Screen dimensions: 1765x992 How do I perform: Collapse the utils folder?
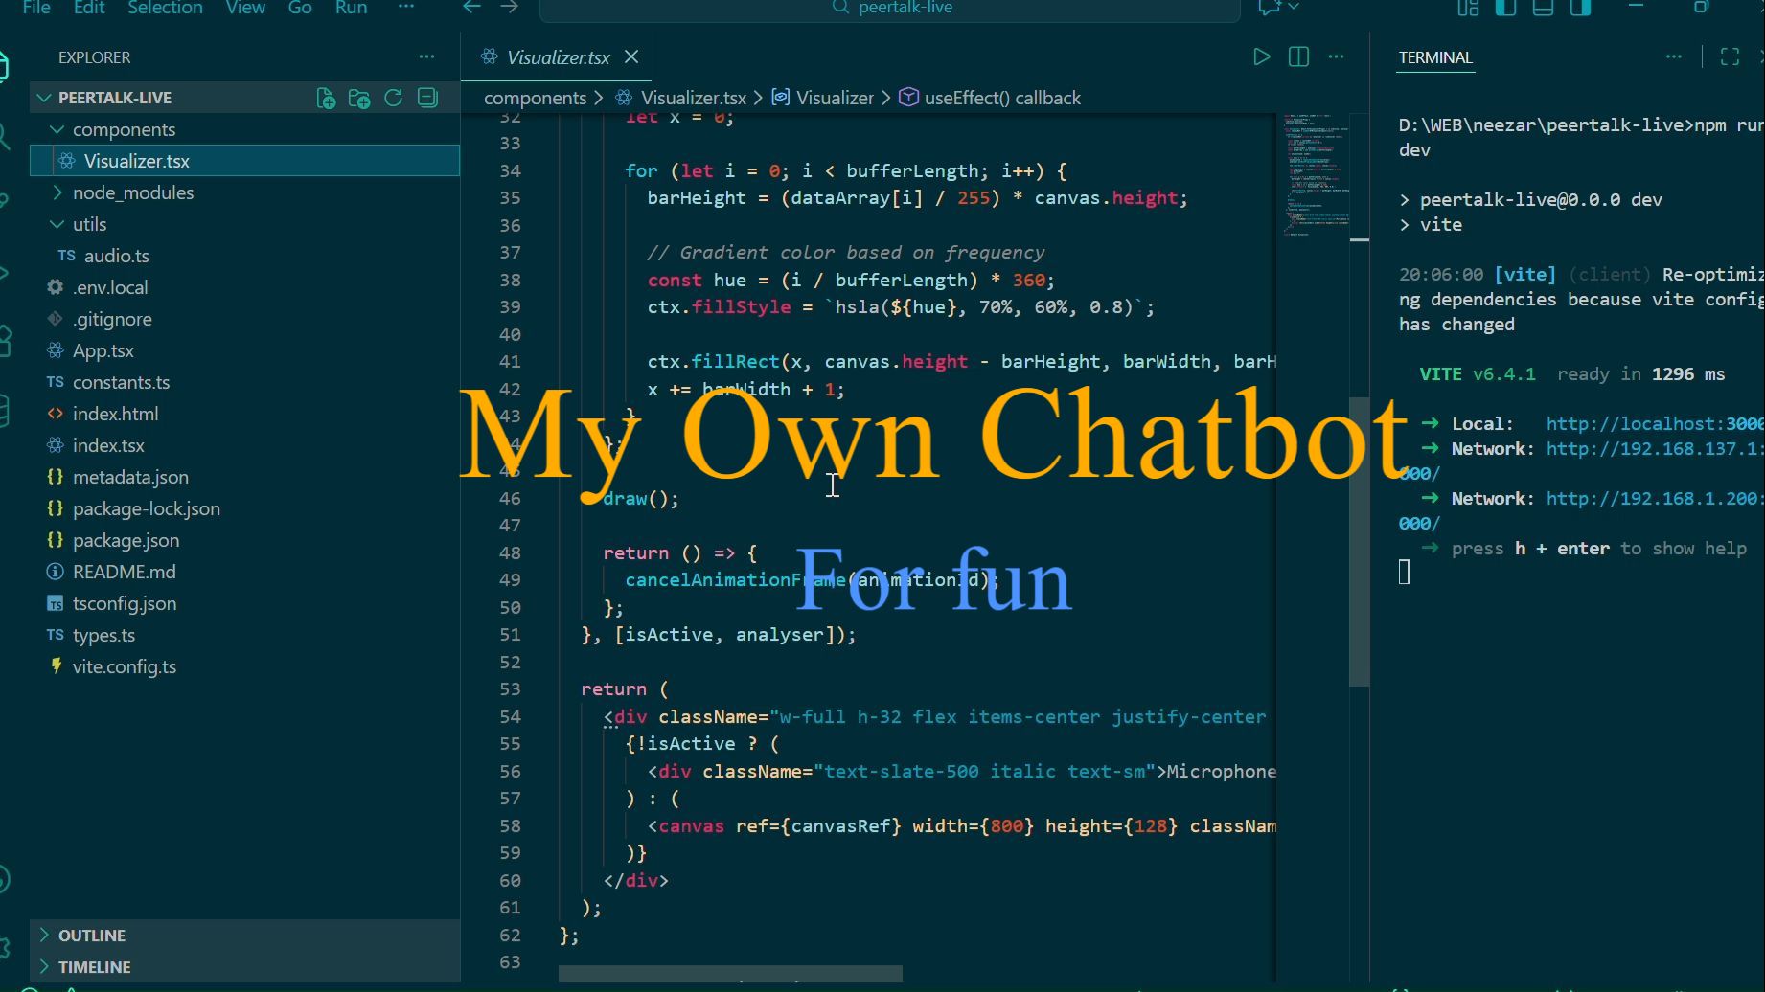[89, 224]
